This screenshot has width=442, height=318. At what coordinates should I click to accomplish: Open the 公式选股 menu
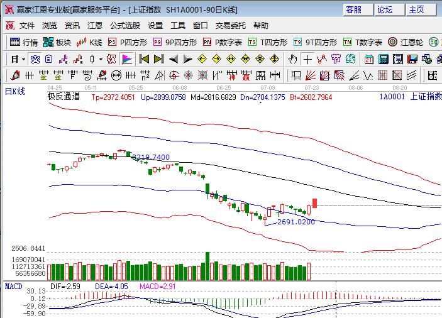125,26
